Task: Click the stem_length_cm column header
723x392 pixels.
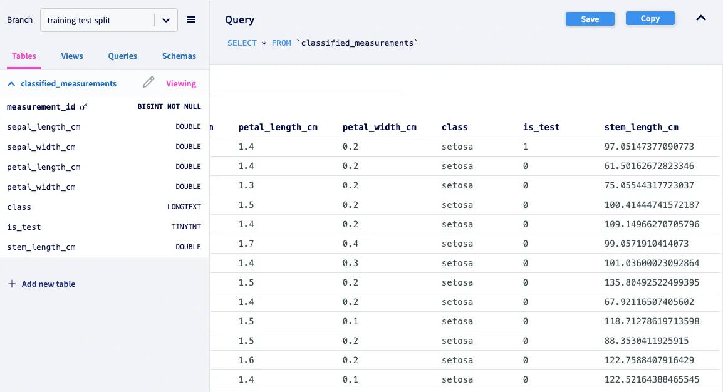Action: pyautogui.click(x=641, y=127)
